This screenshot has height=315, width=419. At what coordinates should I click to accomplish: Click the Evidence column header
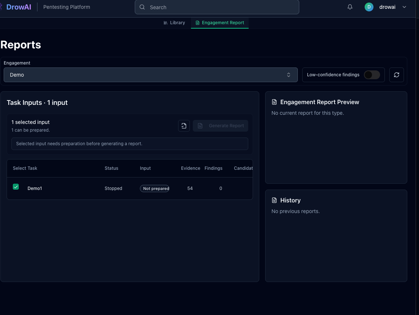191,168
